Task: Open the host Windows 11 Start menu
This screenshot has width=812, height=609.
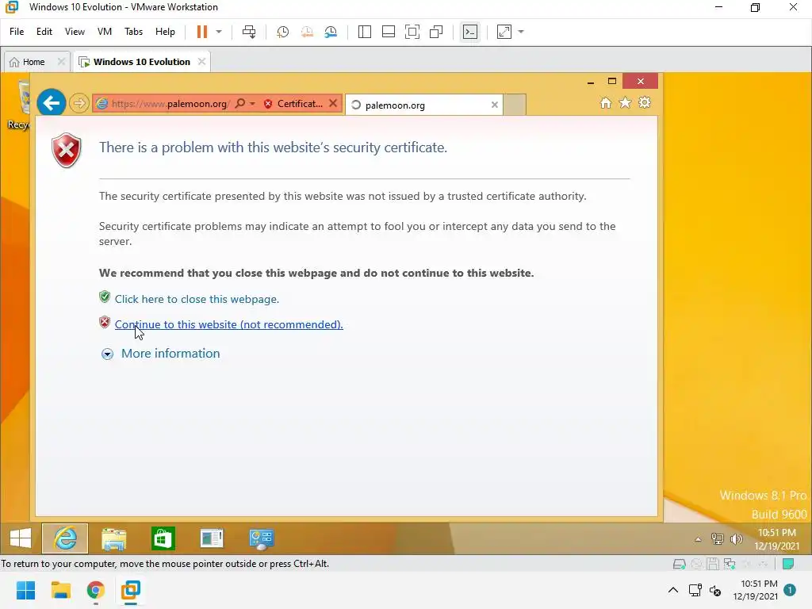Action: tap(25, 590)
